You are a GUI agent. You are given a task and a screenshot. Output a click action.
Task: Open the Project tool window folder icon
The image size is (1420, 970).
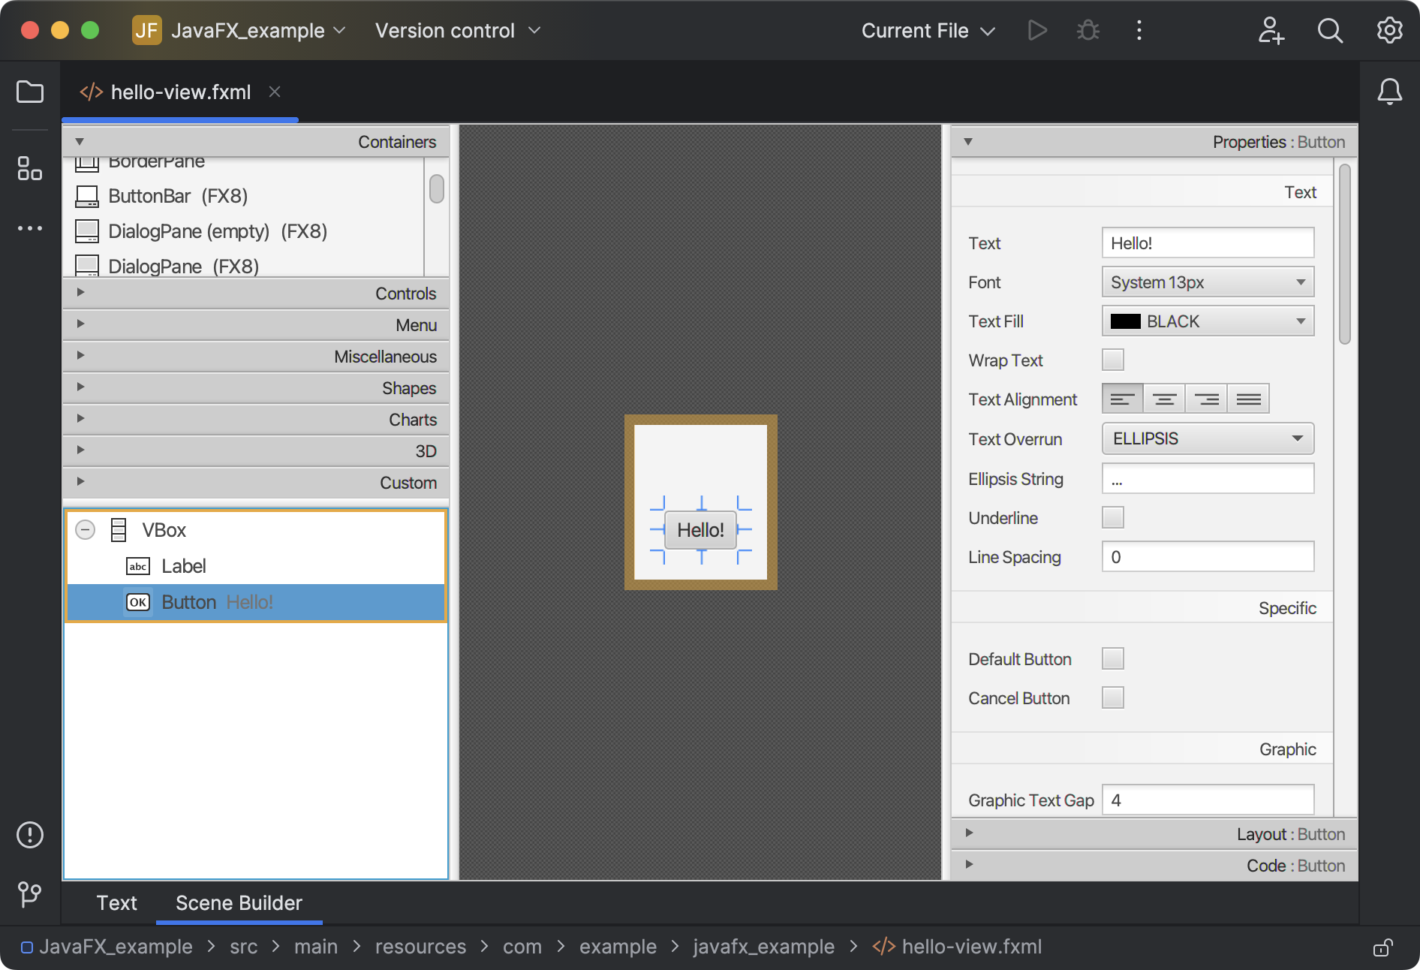click(29, 92)
